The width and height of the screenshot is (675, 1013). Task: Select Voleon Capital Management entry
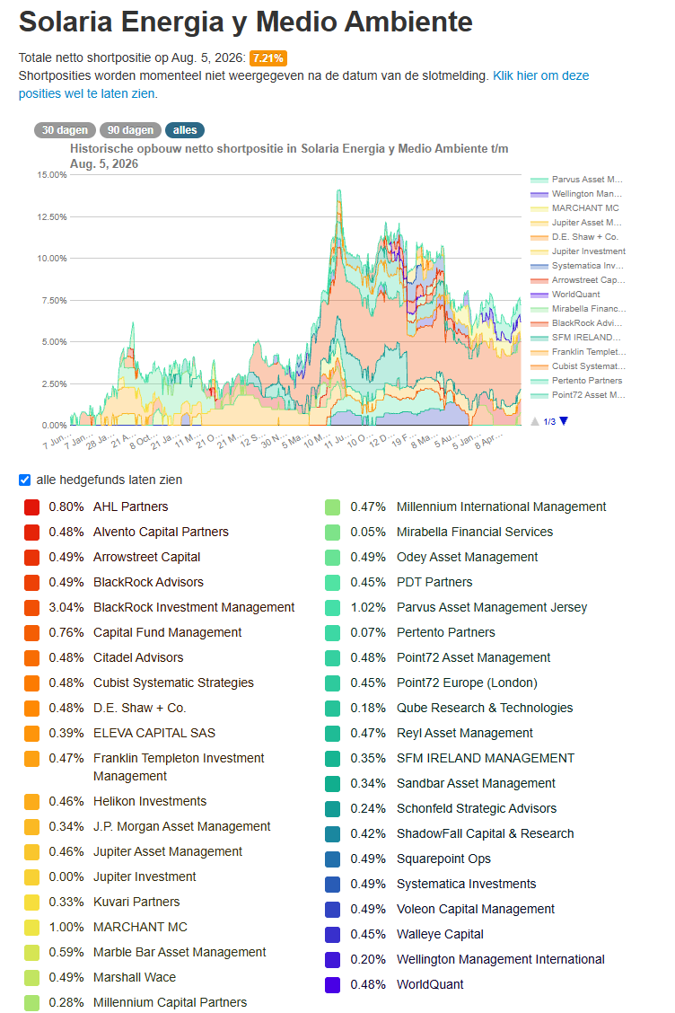coord(476,910)
